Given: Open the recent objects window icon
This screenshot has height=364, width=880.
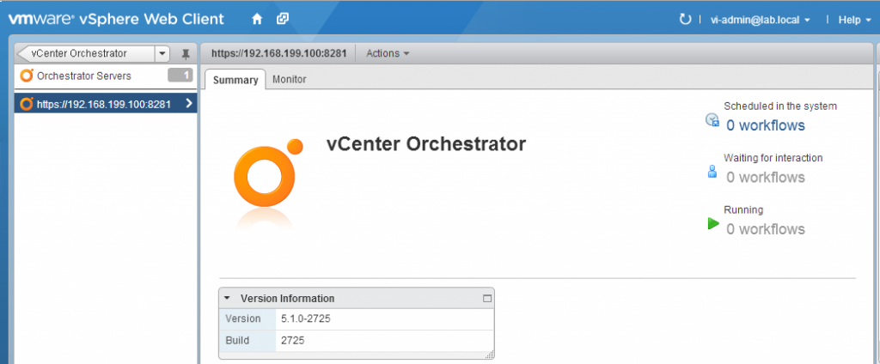Looking at the screenshot, I should (283, 19).
